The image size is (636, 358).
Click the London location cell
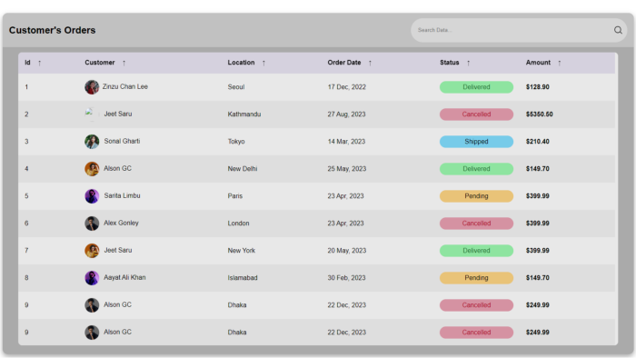click(238, 223)
